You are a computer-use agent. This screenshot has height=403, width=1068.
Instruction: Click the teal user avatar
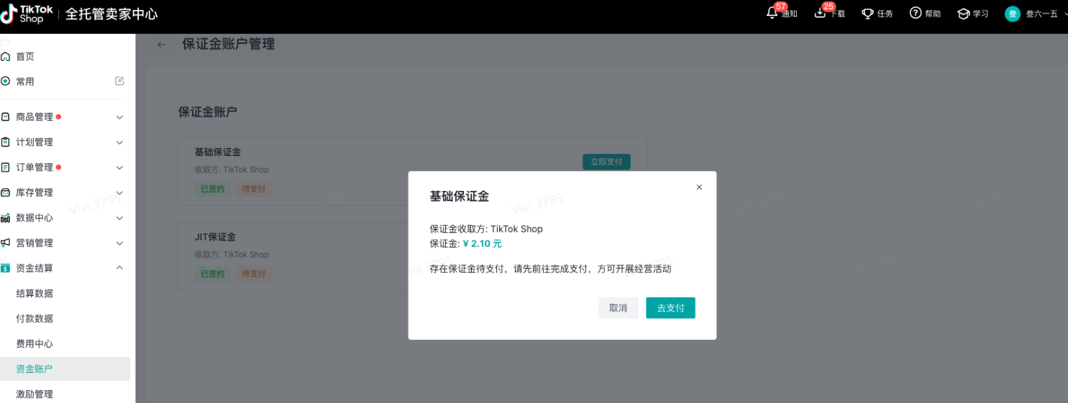(x=1013, y=14)
